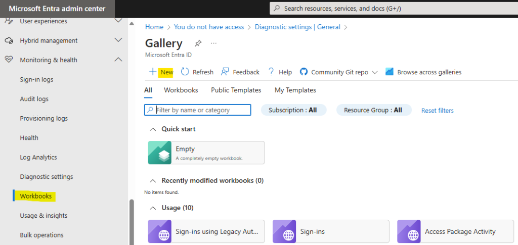Screen dimensions: 518x245
Task: Click the plus icon beside New
Action: point(152,72)
